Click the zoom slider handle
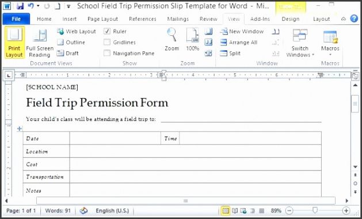The width and height of the screenshot is (362, 219). [x=315, y=210]
